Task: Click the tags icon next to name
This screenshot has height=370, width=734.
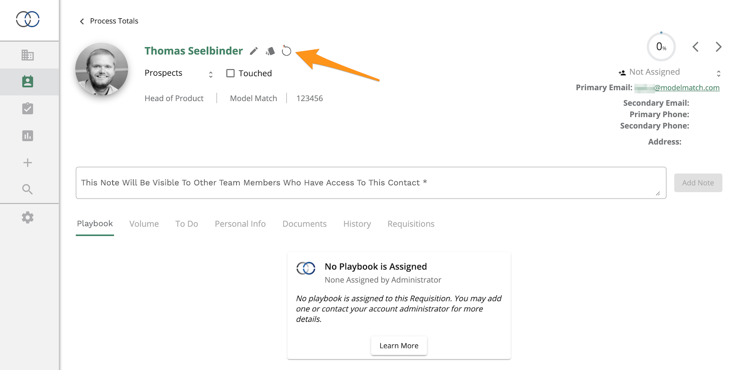Action: point(270,51)
